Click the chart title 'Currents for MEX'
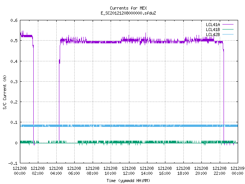Screen dimensions: 245x184 point(128,8)
